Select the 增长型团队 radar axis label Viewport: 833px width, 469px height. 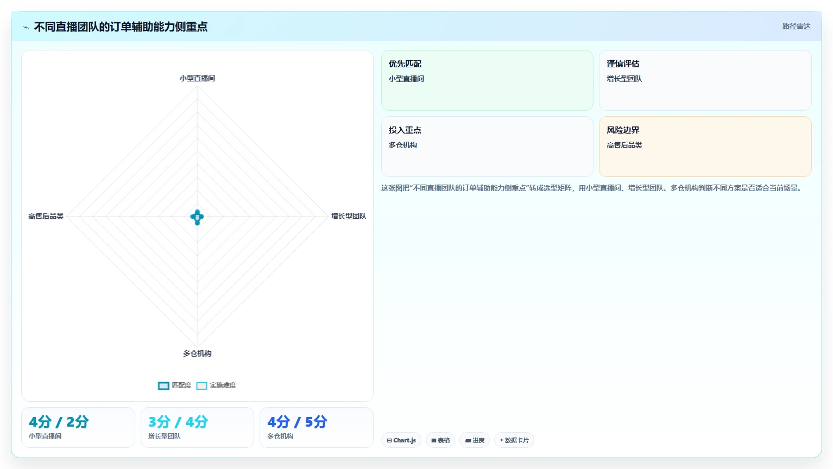tap(349, 216)
